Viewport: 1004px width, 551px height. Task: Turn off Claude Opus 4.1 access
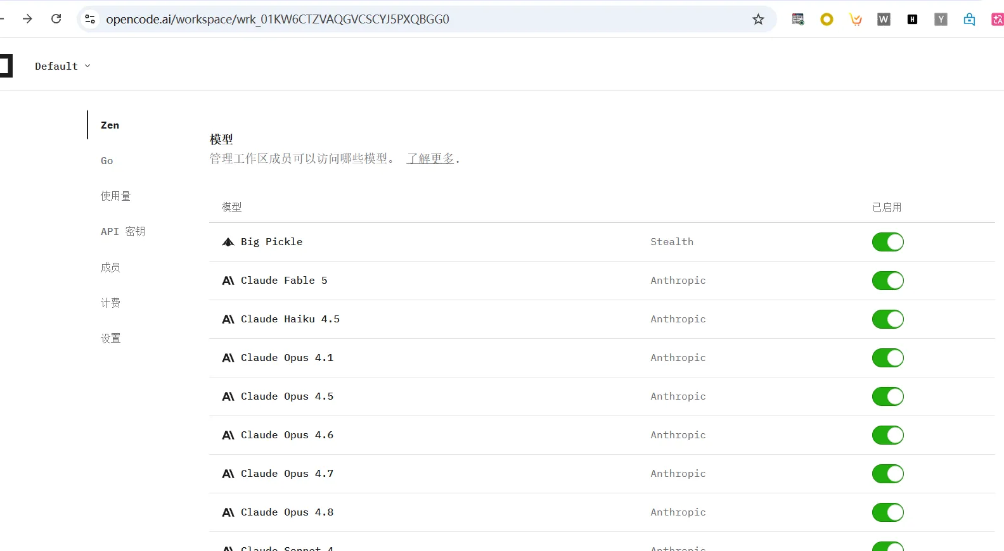coord(887,358)
